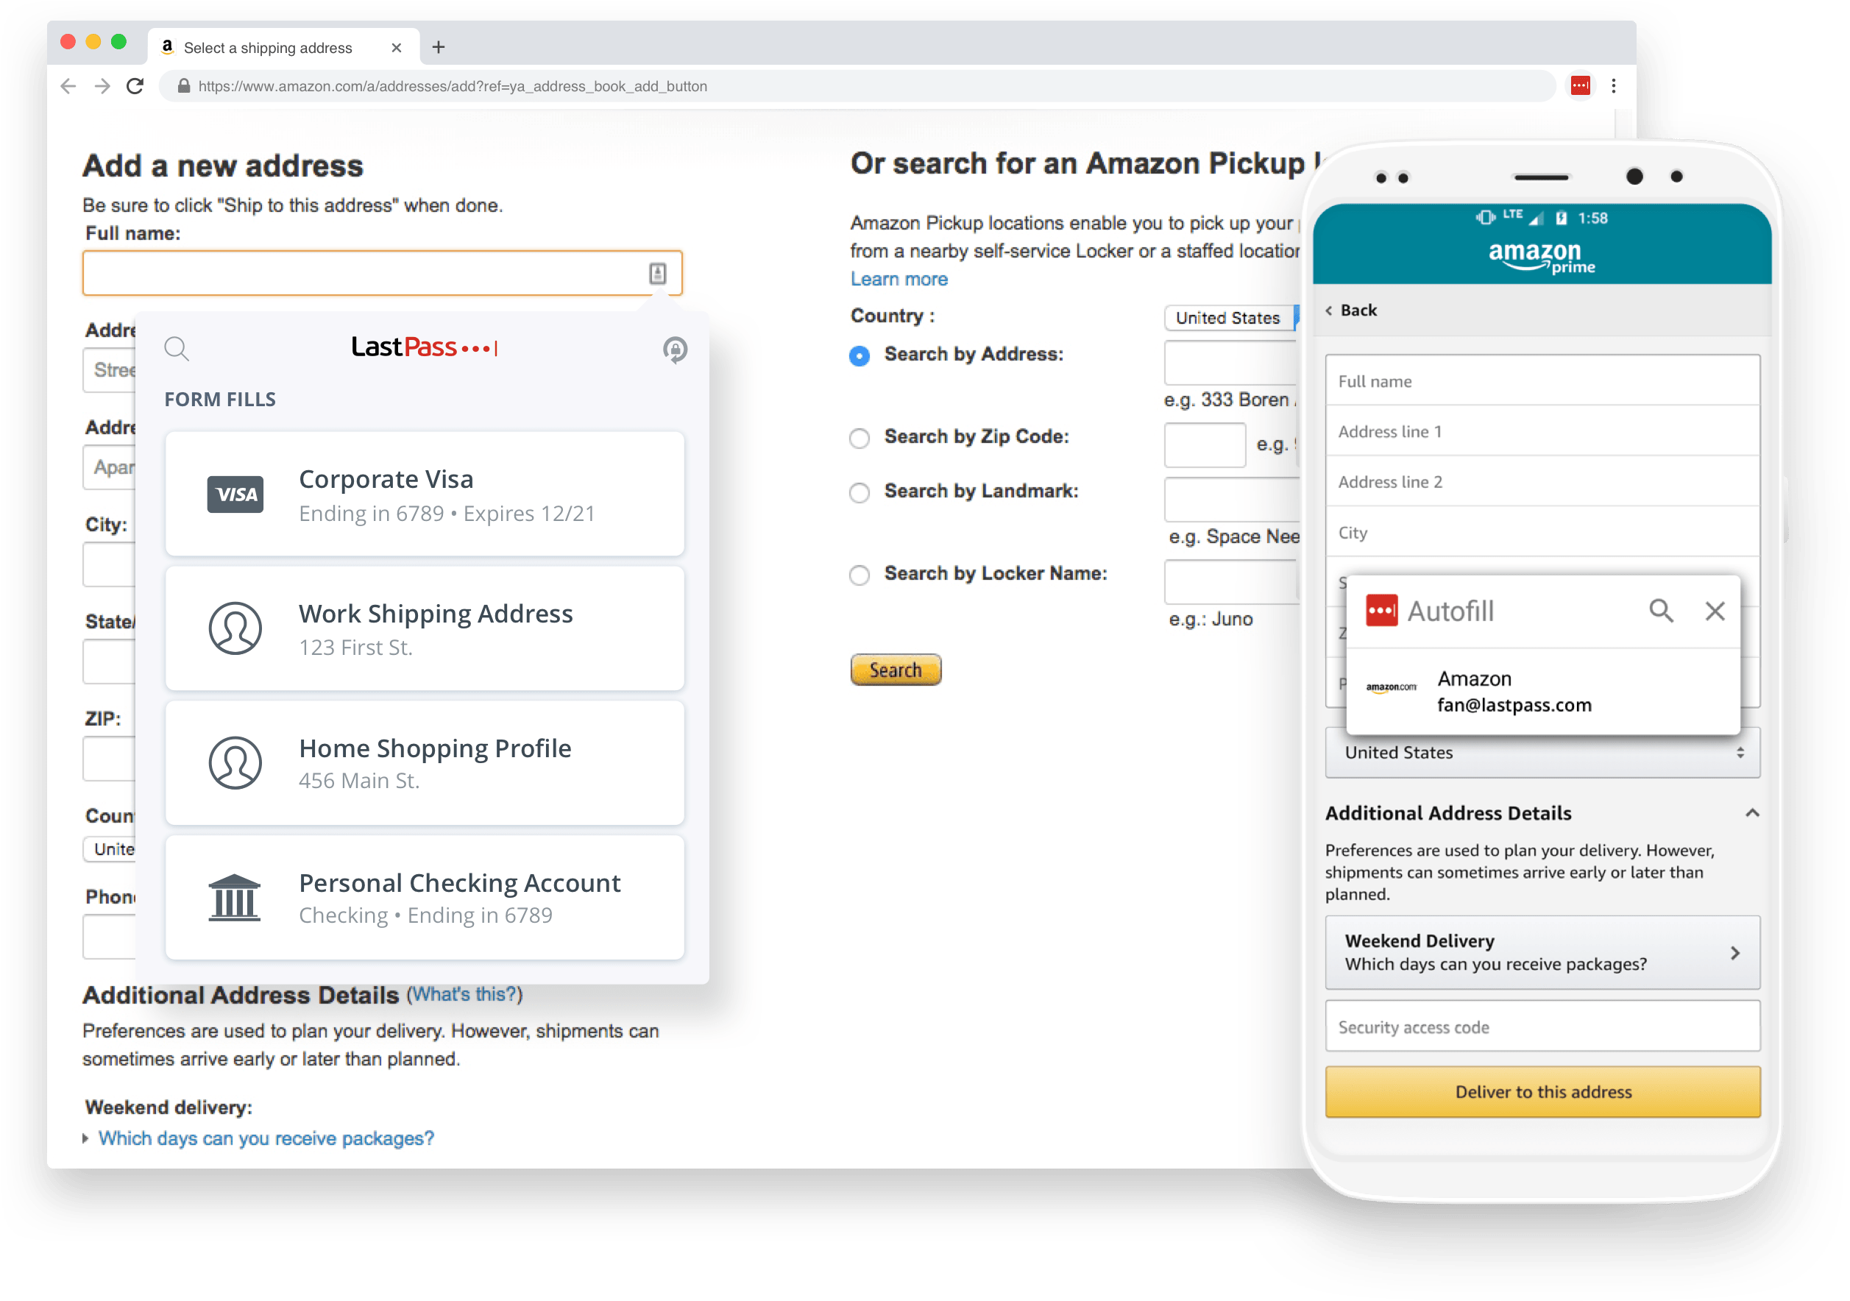Click the LastPass form fill icon in Full name field
This screenshot has height=1301, width=1850.
657,274
